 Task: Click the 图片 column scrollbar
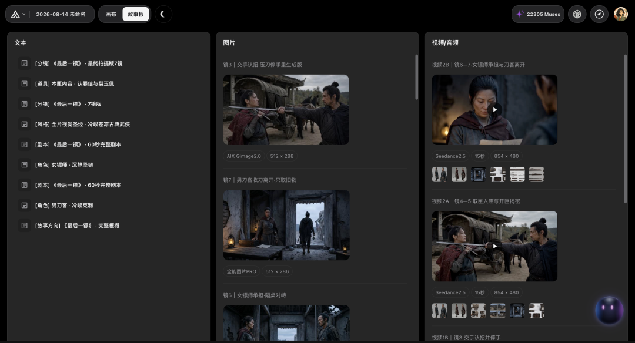pos(416,77)
